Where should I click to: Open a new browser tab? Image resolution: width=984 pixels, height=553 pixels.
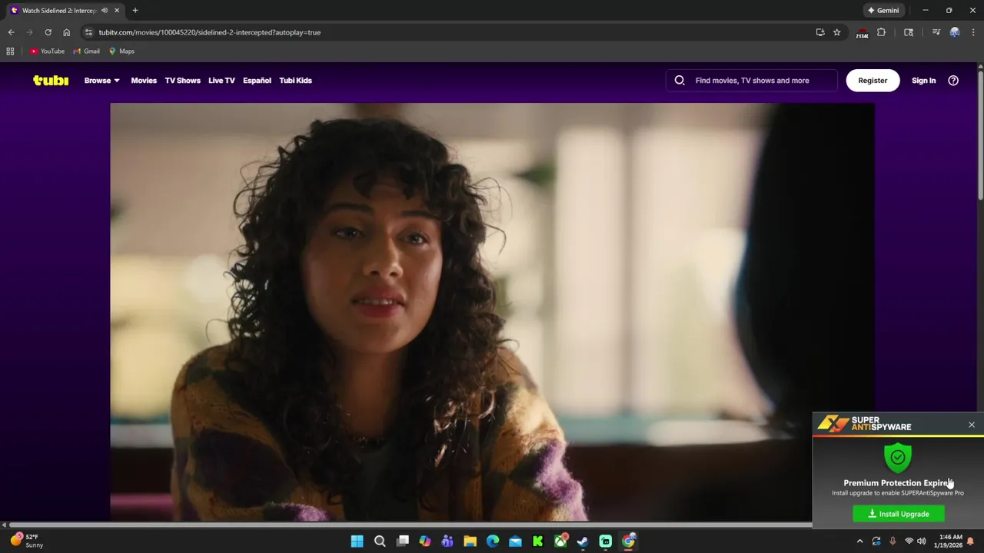pos(135,11)
